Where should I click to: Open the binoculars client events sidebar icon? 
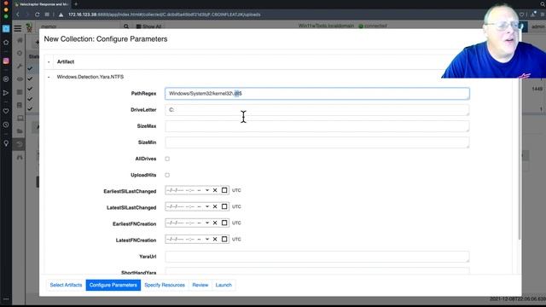20,157
